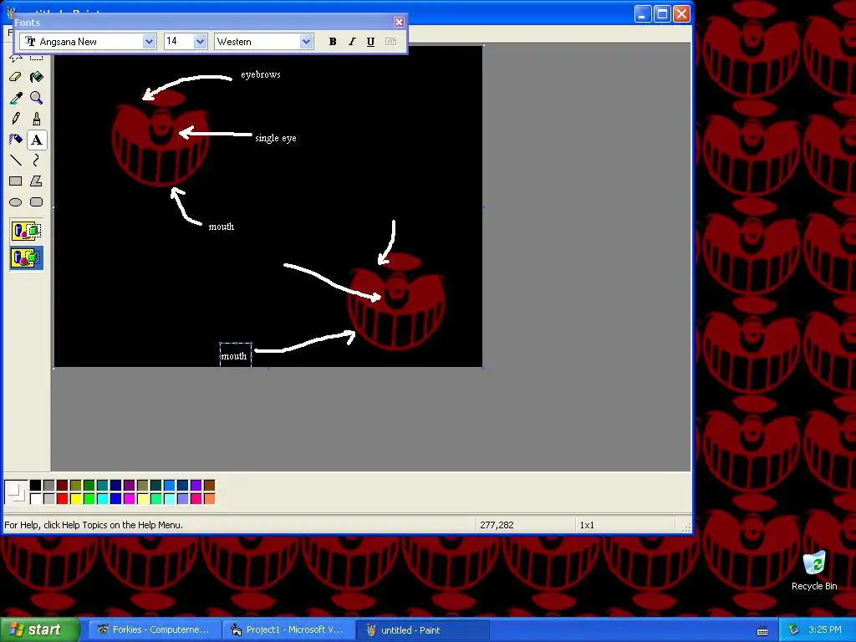Pick the bright red color swatch
The width and height of the screenshot is (856, 642).
tap(62, 498)
